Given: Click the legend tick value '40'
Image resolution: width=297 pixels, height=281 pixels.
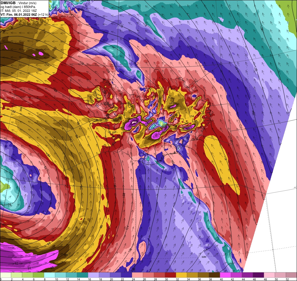Looking at the screenshot, I should point(221,279).
